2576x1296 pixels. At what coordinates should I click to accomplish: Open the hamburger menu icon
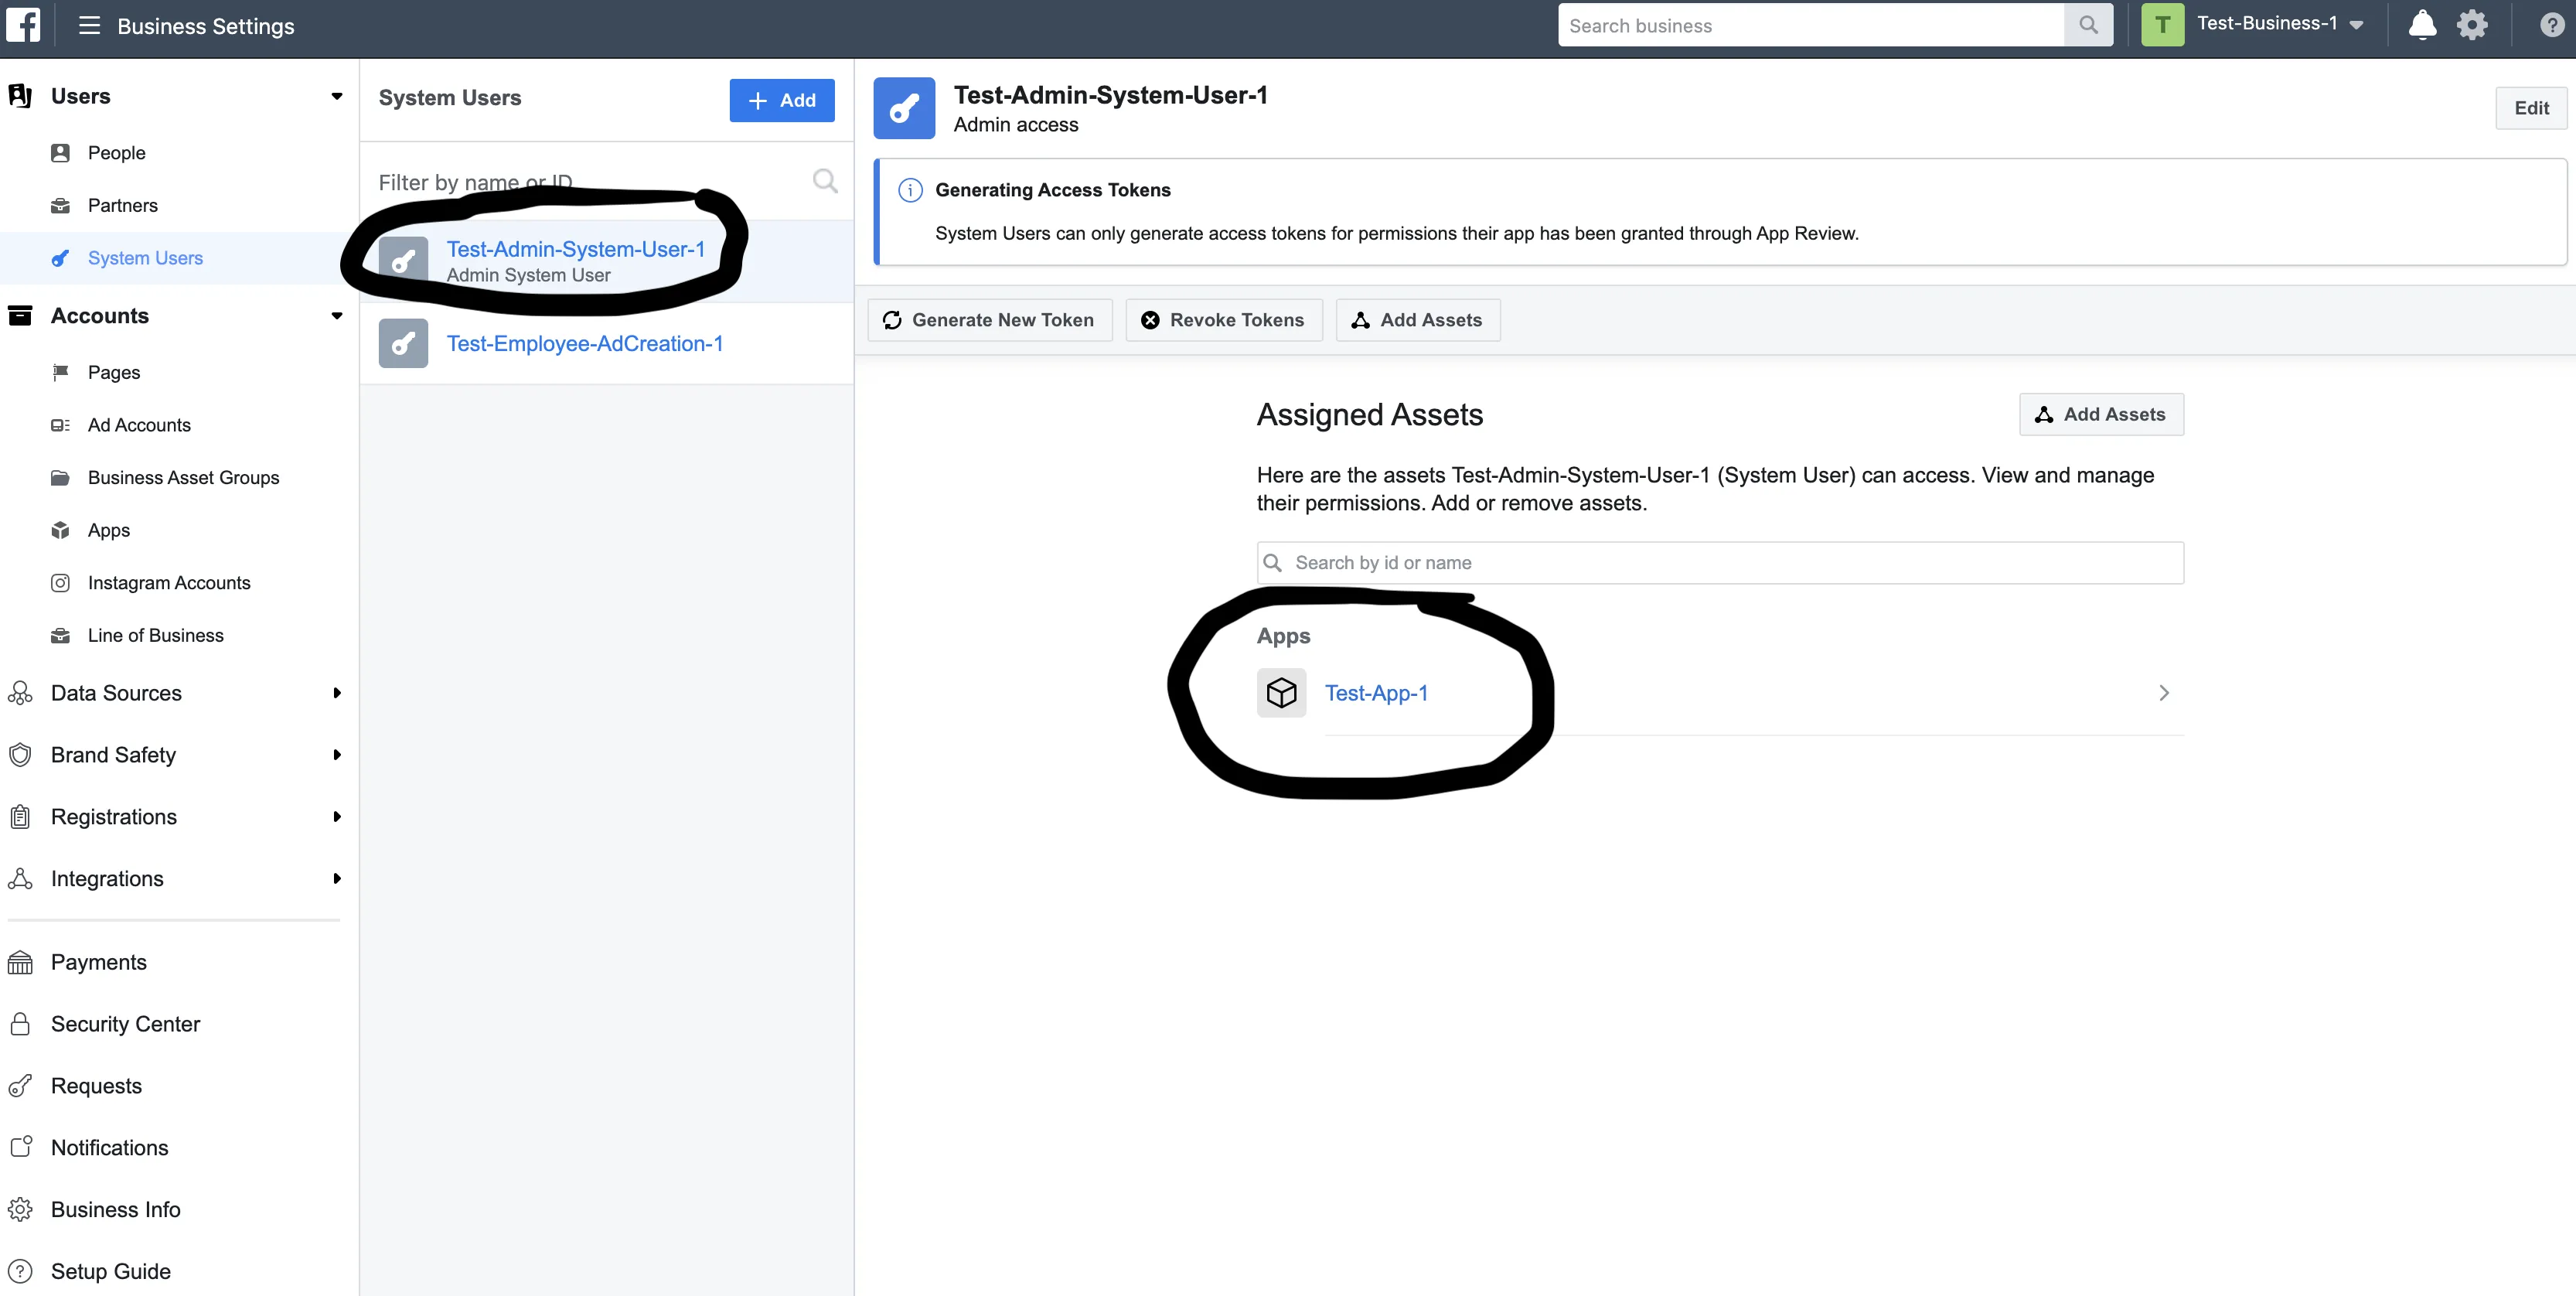[89, 25]
